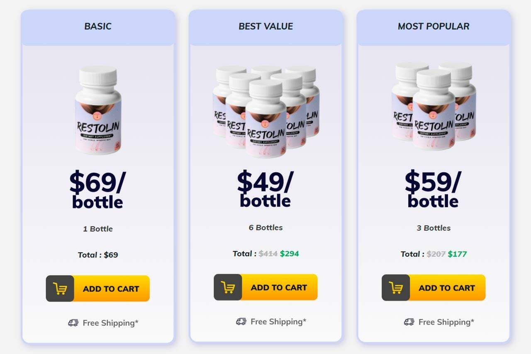Click the $49/bottle price text
The image size is (531, 354).
click(x=265, y=188)
